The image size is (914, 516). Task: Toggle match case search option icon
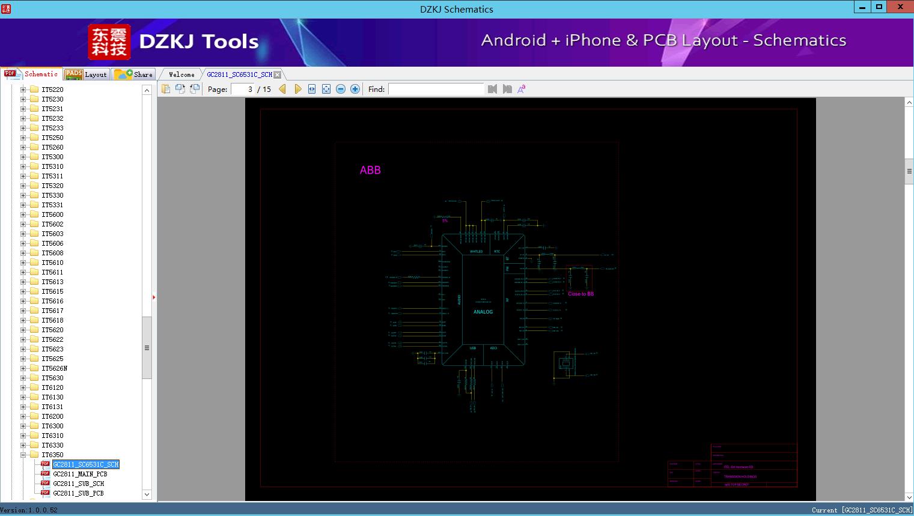522,89
